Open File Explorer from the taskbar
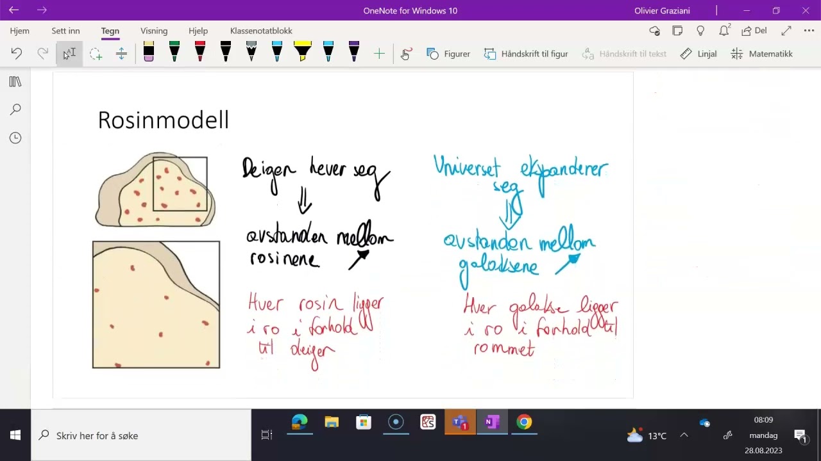 coord(332,423)
